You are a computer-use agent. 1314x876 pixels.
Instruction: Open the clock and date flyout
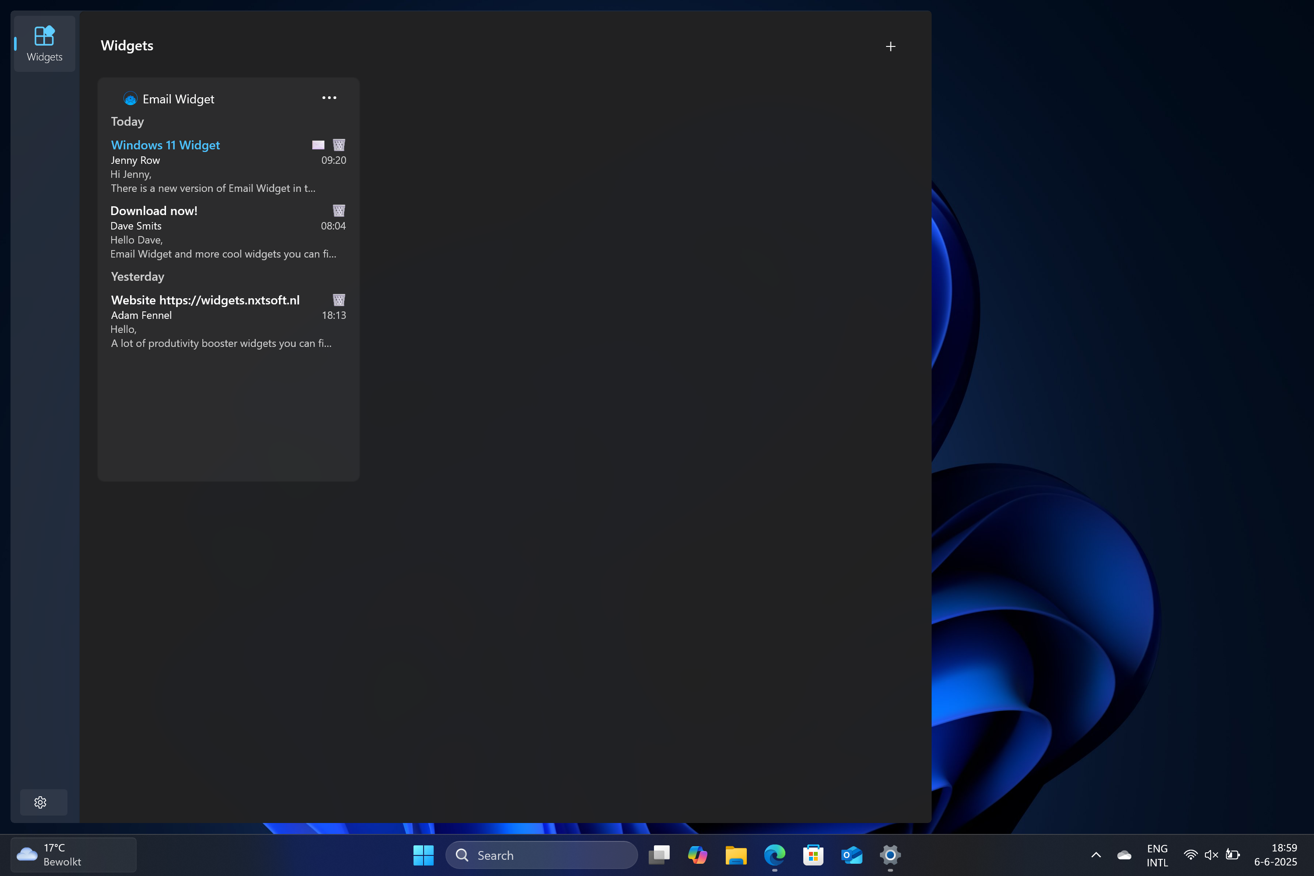click(1275, 855)
